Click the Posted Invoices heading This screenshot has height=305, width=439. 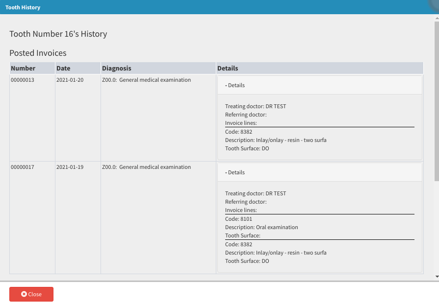click(38, 53)
